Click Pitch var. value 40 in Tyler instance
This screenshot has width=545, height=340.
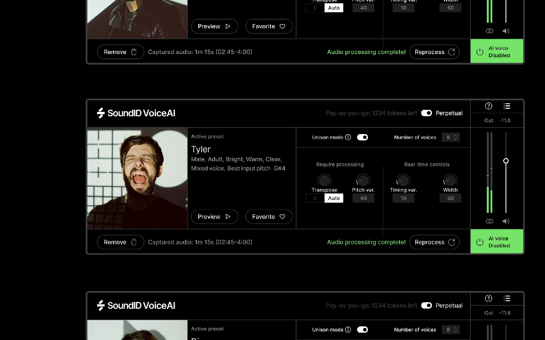click(x=363, y=198)
